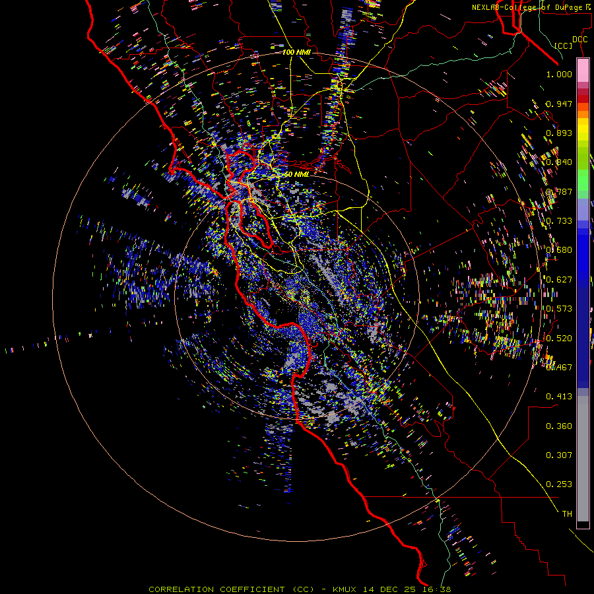
Task: Click the 0.947 color scale value
Action: [x=559, y=104]
